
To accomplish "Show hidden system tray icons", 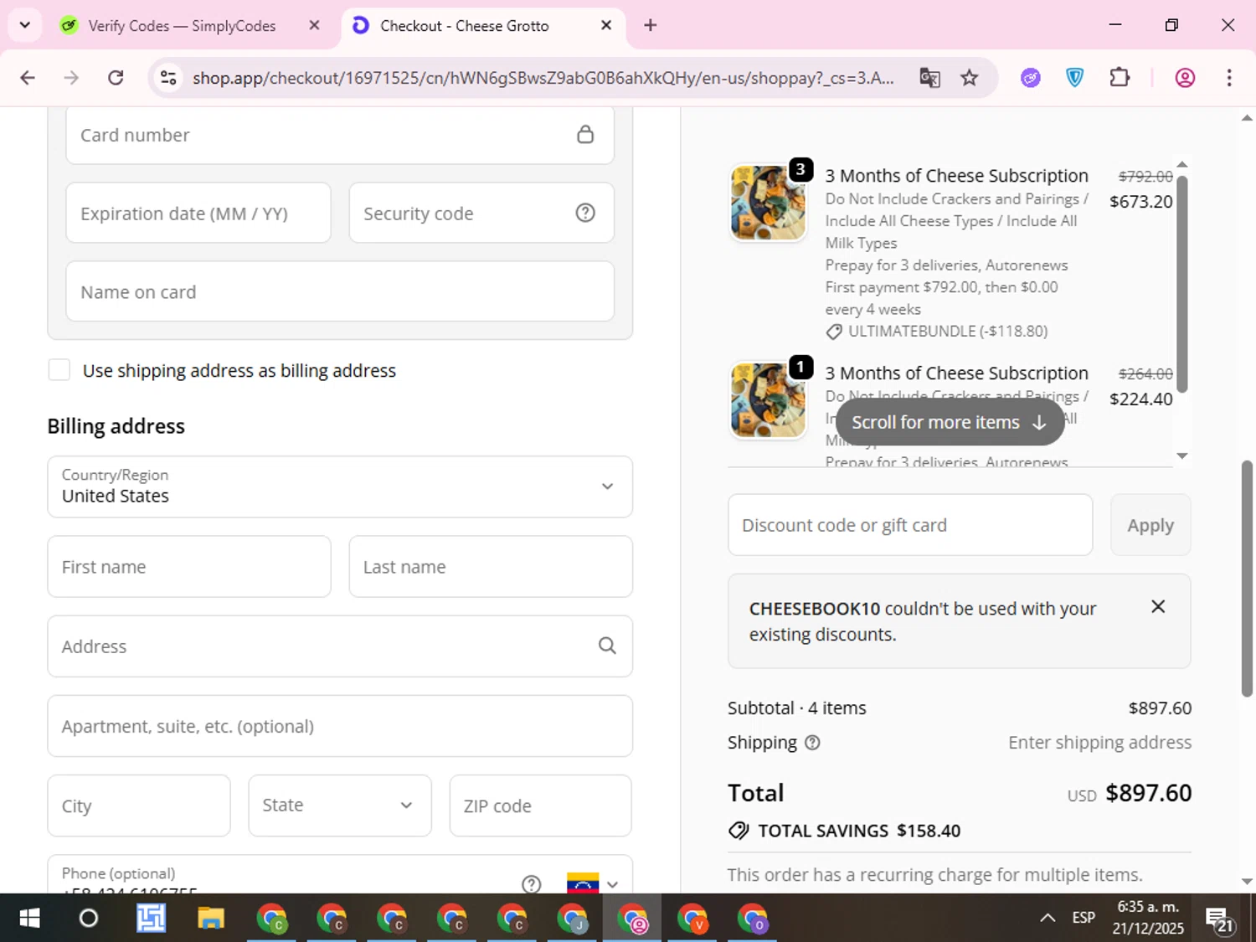I will [1048, 918].
